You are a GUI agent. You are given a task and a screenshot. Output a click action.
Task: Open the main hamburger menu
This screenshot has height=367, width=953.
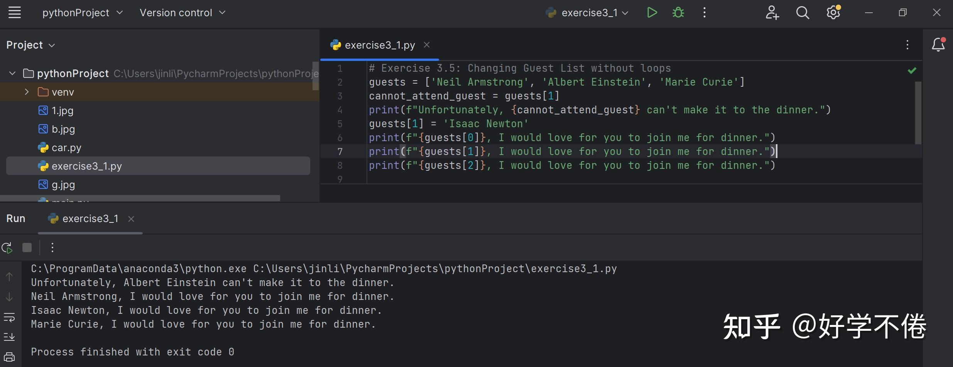[15, 13]
